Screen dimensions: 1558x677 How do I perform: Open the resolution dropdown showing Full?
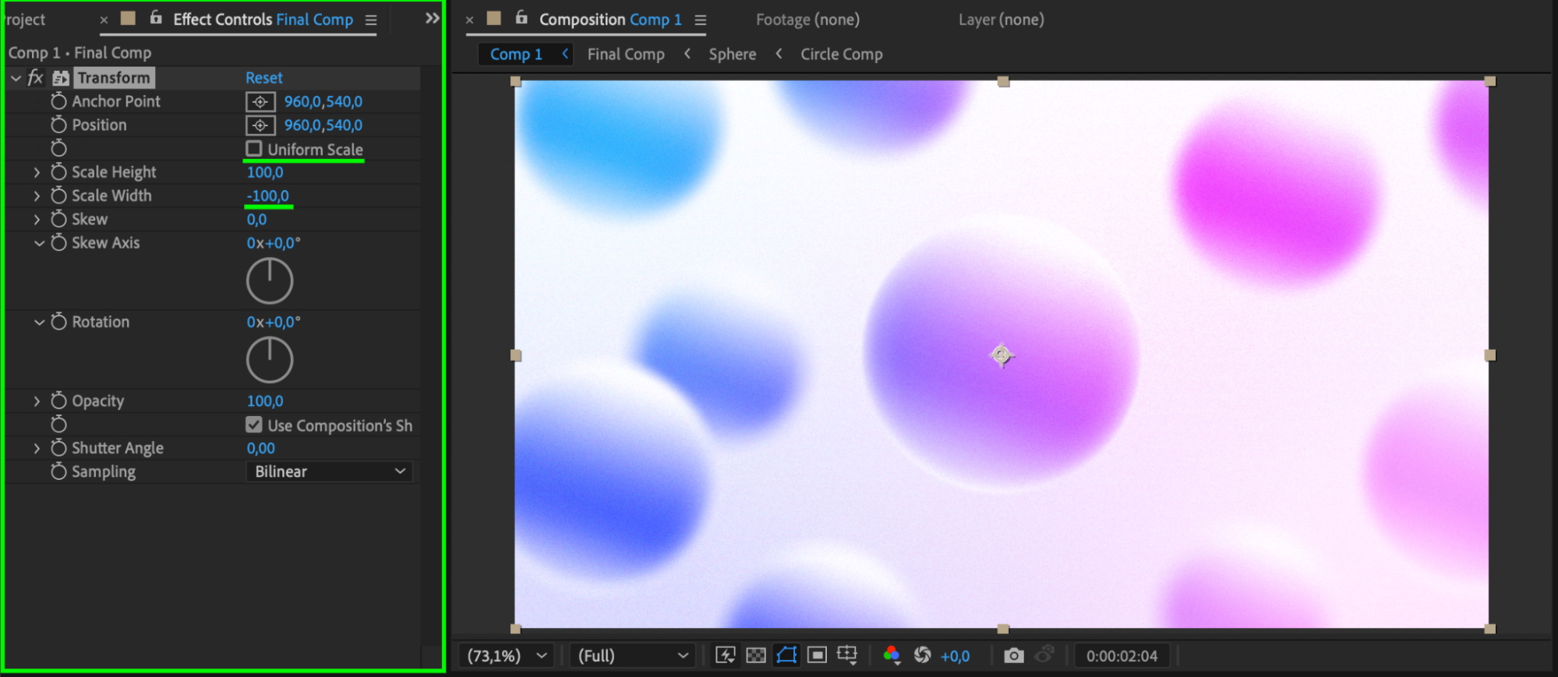(632, 656)
